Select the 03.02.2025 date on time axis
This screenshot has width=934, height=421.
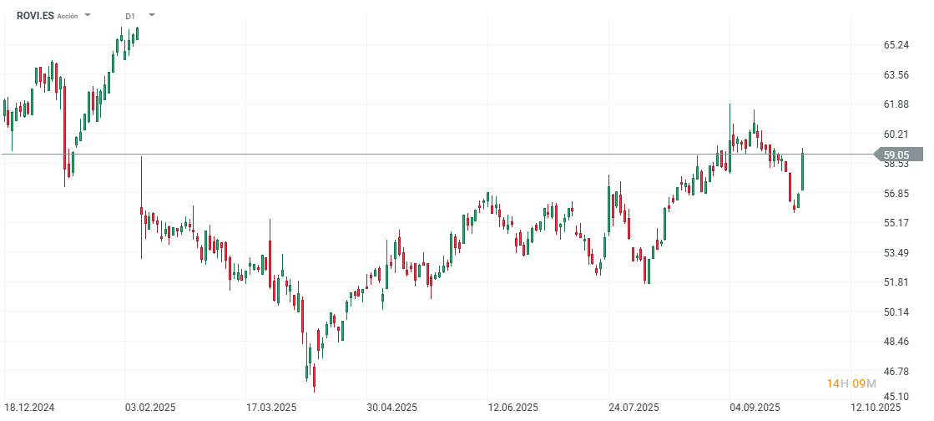click(x=150, y=408)
